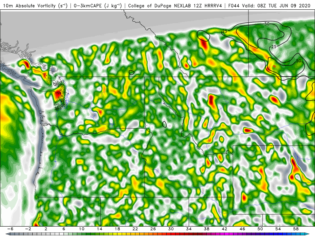Click the colorbar tick label "-2"
This screenshot has height=236, width=315.
(x=28, y=229)
